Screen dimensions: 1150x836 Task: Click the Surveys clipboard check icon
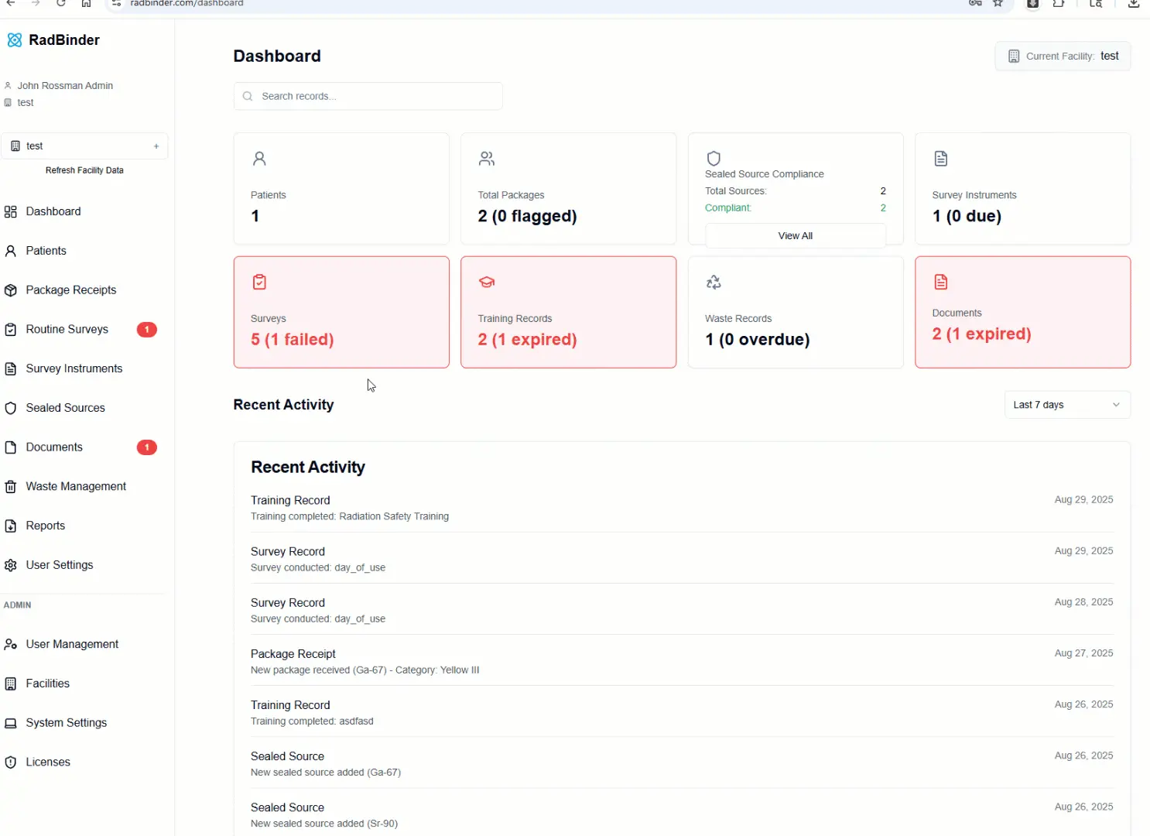pyautogui.click(x=259, y=283)
